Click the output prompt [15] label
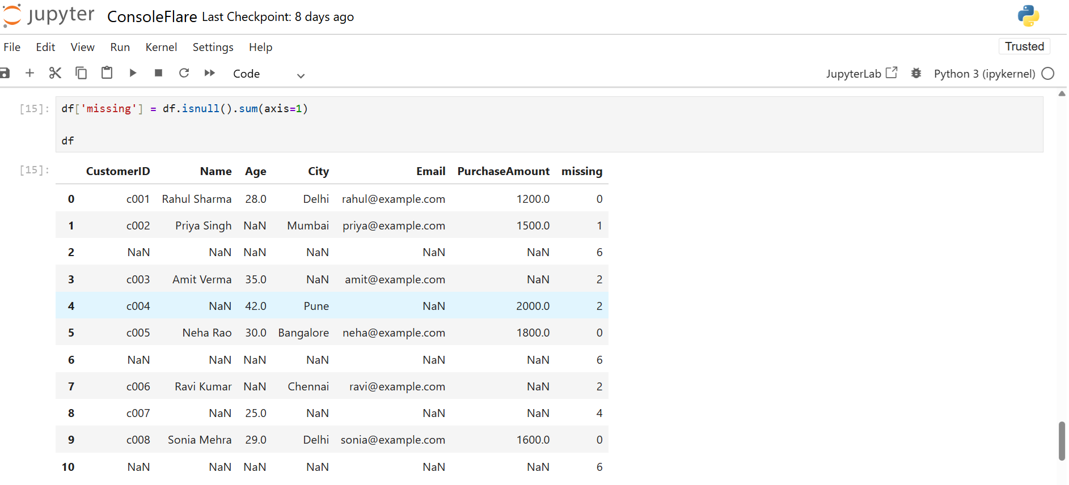Viewport: 1069px width, 485px height. pyautogui.click(x=35, y=170)
